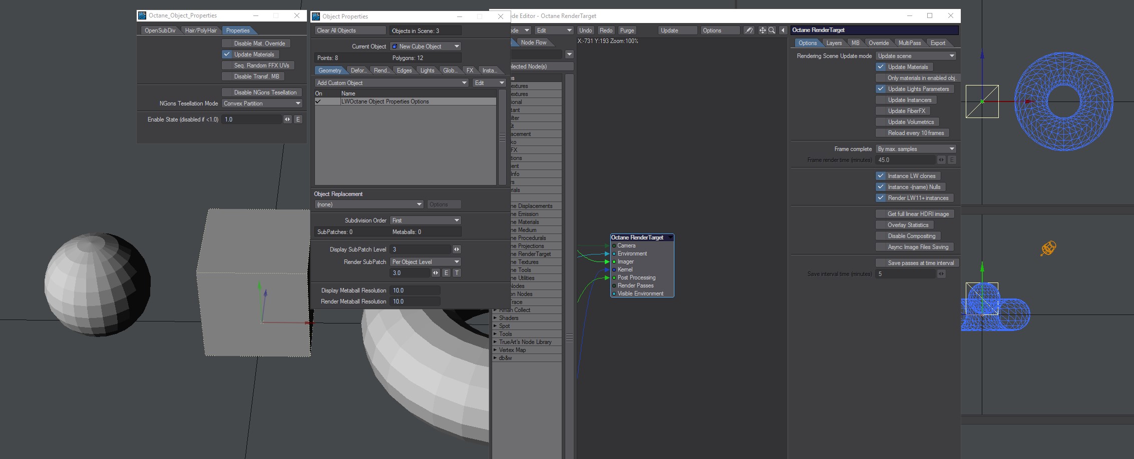Screen dimensions: 1134x459
Task: Click the Octane_Object_Properties window title icon
Action: tap(142, 15)
